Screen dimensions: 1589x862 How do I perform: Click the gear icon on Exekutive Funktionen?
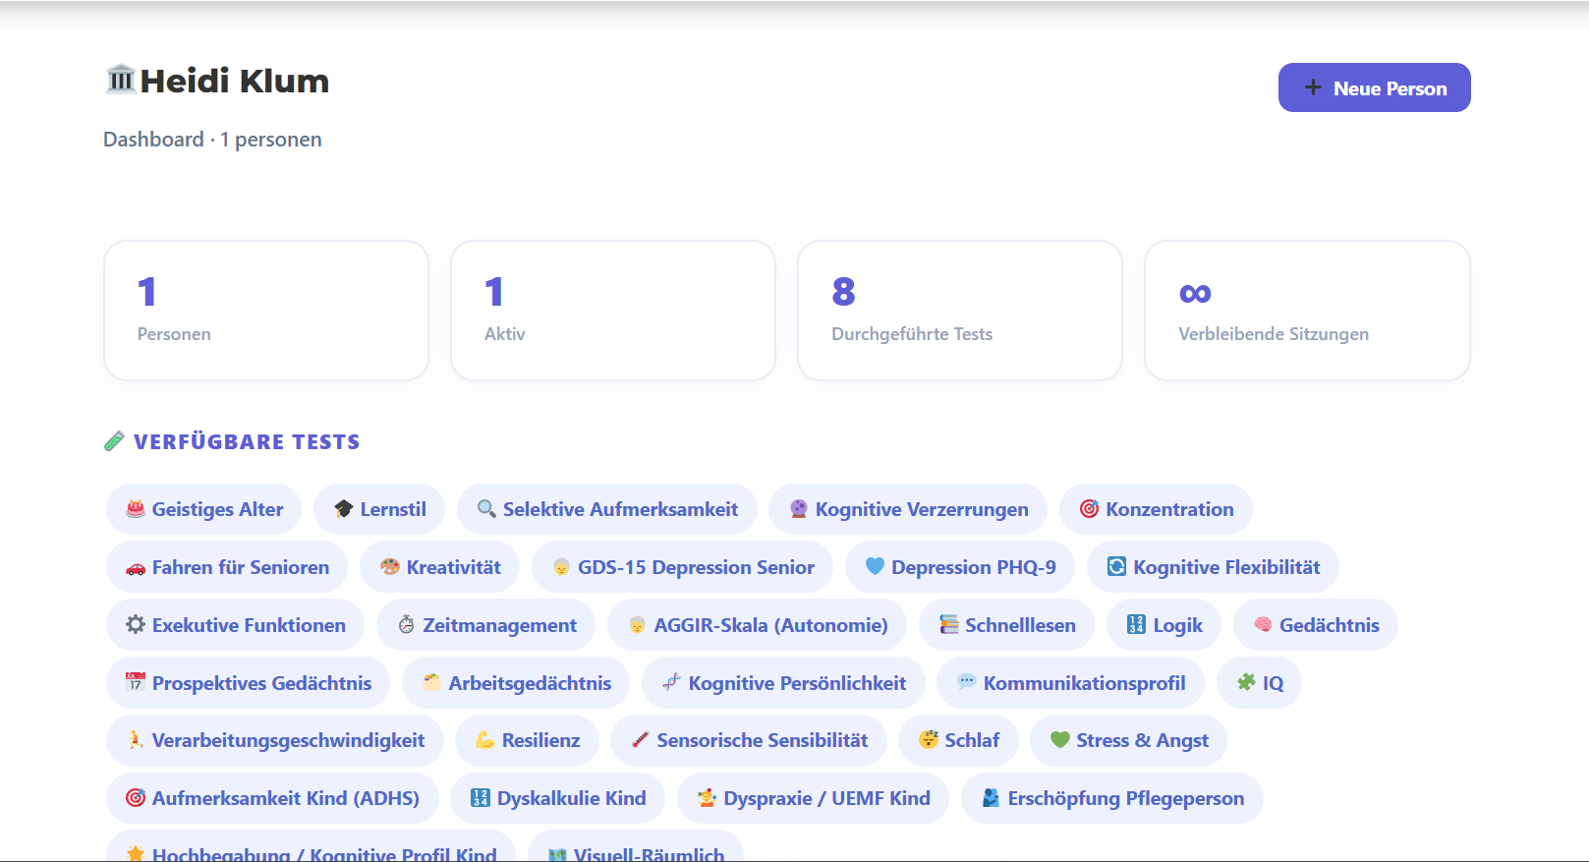click(136, 625)
